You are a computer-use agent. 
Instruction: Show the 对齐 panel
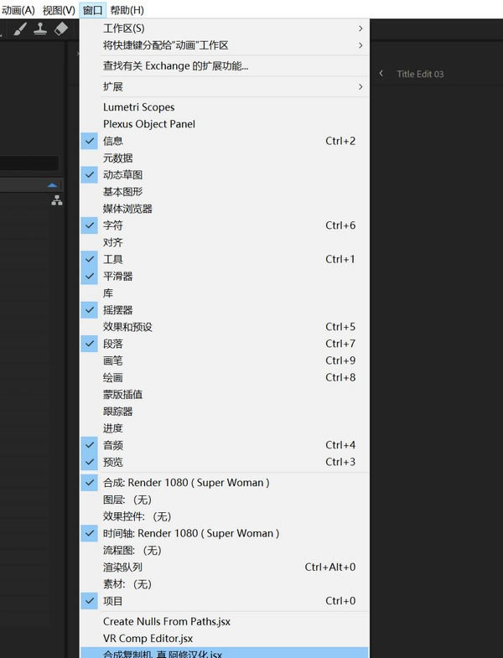pyautogui.click(x=225, y=242)
